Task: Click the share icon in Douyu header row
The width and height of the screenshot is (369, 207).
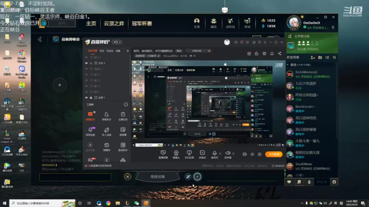Action: pyautogui.click(x=280, y=53)
